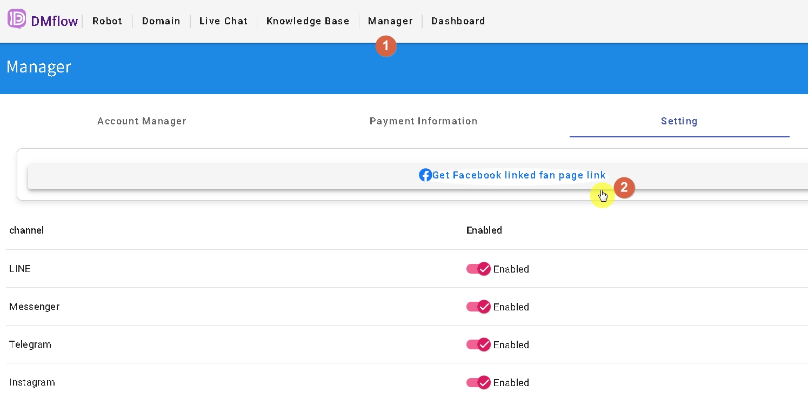
Task: Open Live Chat from the top menu
Action: [x=223, y=21]
